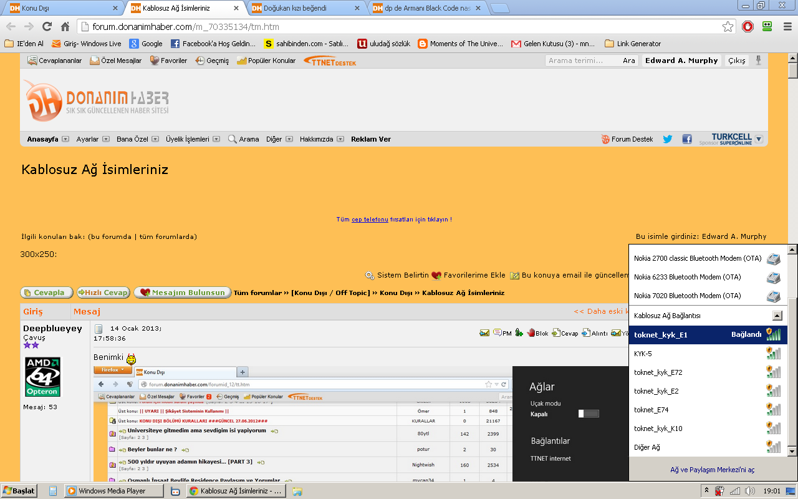
Task: Open the Chrome menu (three lines) icon
Action: [787, 27]
